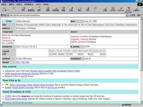This screenshot has width=143, height=107.
Task: Click the vertical scrollbar thumb
Action: pos(141,45)
